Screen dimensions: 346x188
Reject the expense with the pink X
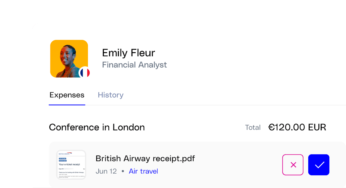point(293,165)
